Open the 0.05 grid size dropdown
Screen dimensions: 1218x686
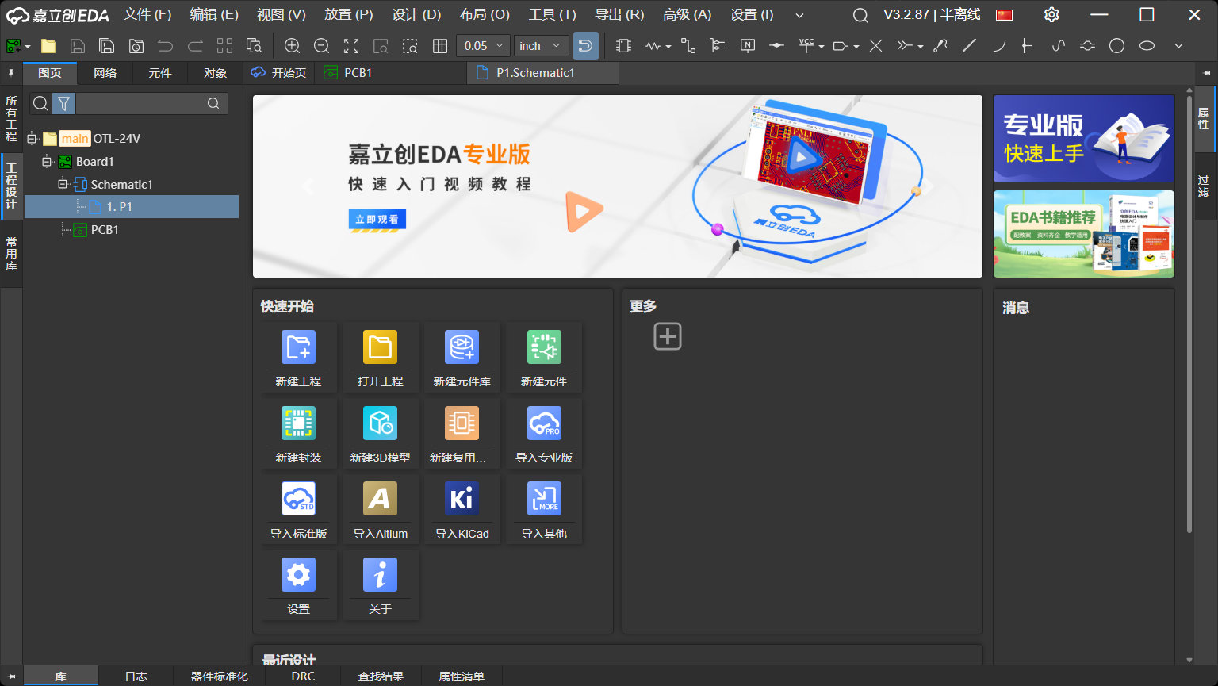coord(483,46)
